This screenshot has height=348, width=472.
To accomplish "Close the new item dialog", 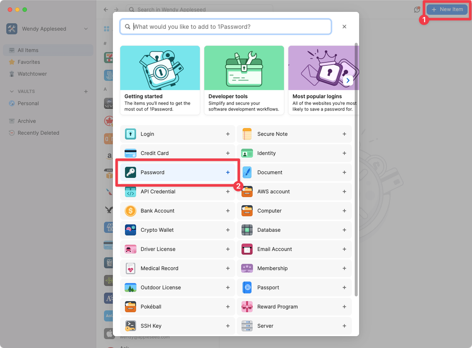I will [x=344, y=27].
